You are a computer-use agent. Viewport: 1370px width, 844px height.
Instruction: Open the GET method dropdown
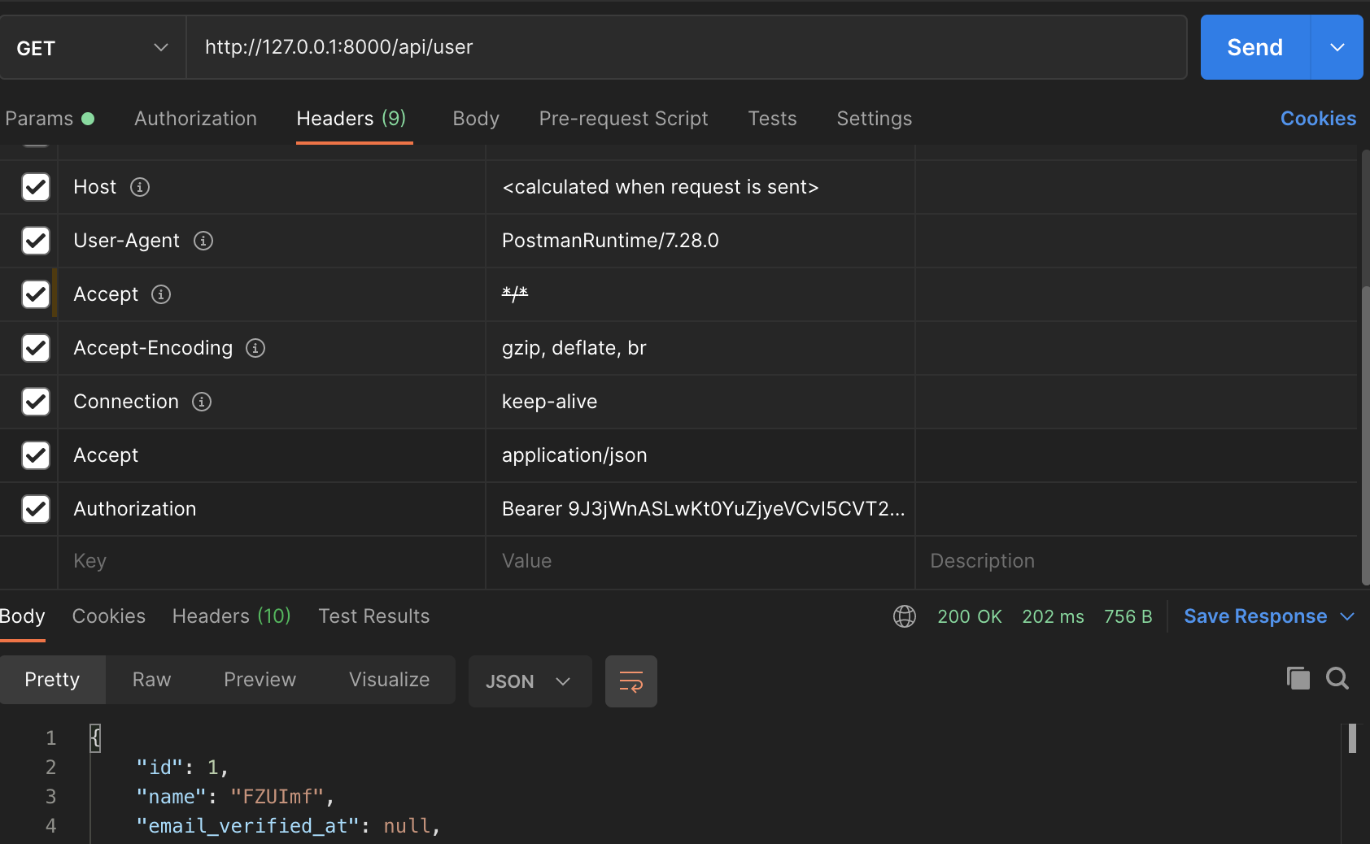[x=159, y=47]
